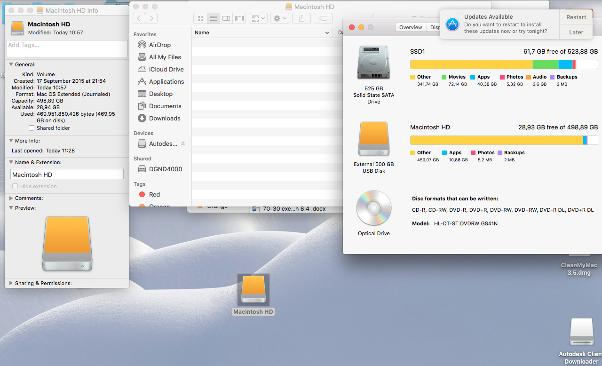This screenshot has height=366, width=602.
Task: Switch to the Overview tab
Action: pyautogui.click(x=411, y=27)
